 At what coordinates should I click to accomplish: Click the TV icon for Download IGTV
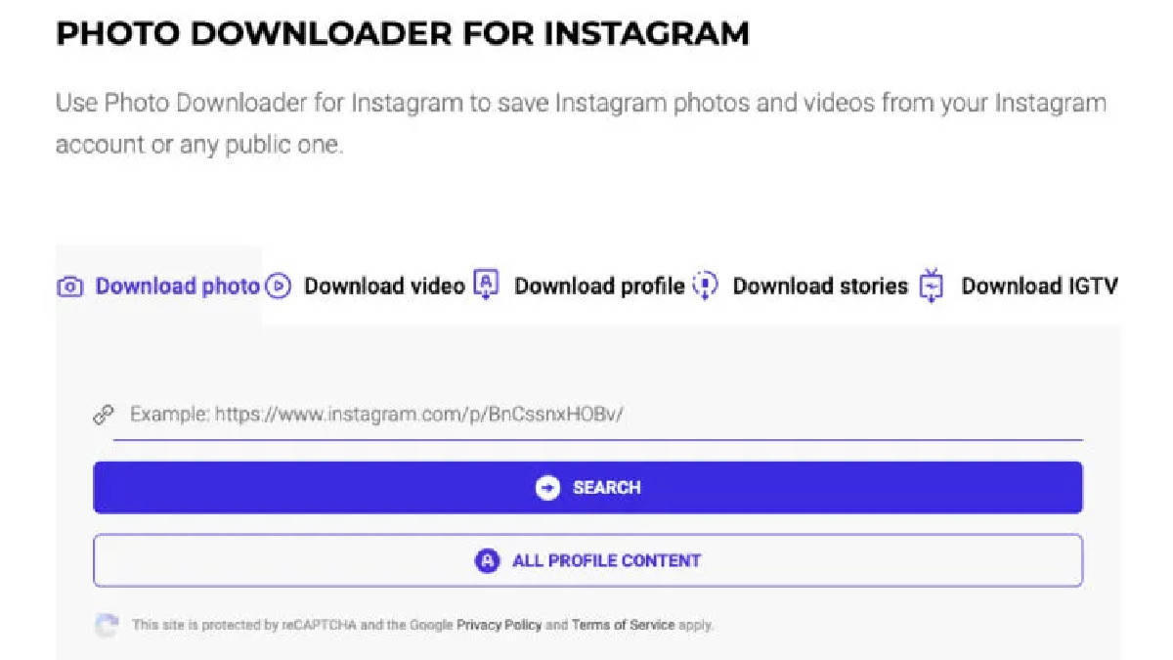933,286
